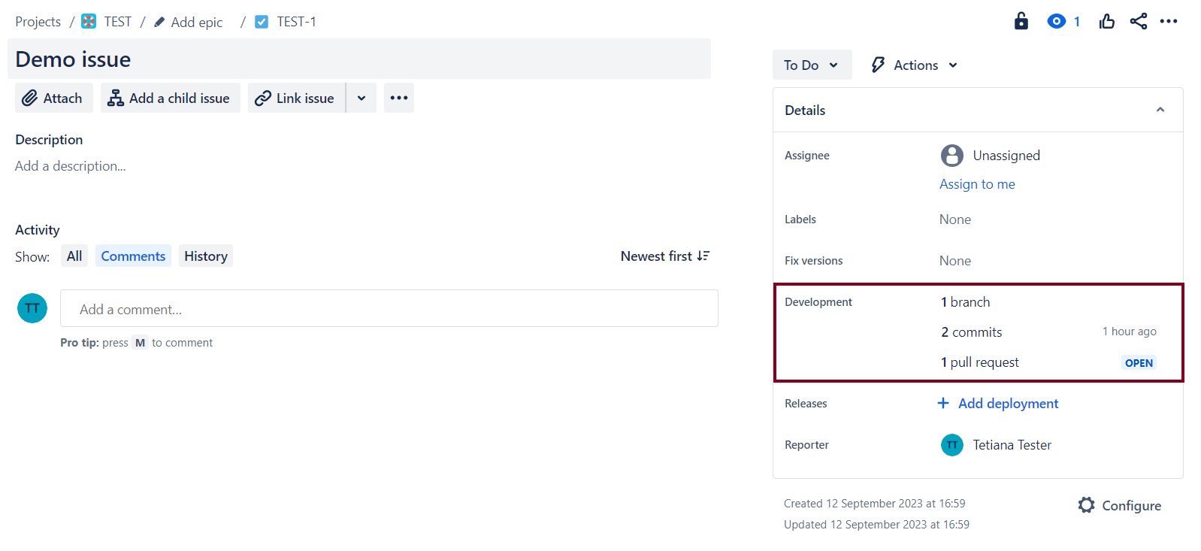
Task: Click the Add a comment field
Action: pos(389,309)
